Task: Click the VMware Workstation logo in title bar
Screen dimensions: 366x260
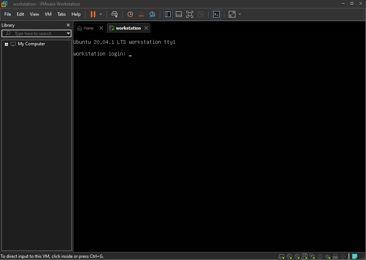Action: [4, 4]
